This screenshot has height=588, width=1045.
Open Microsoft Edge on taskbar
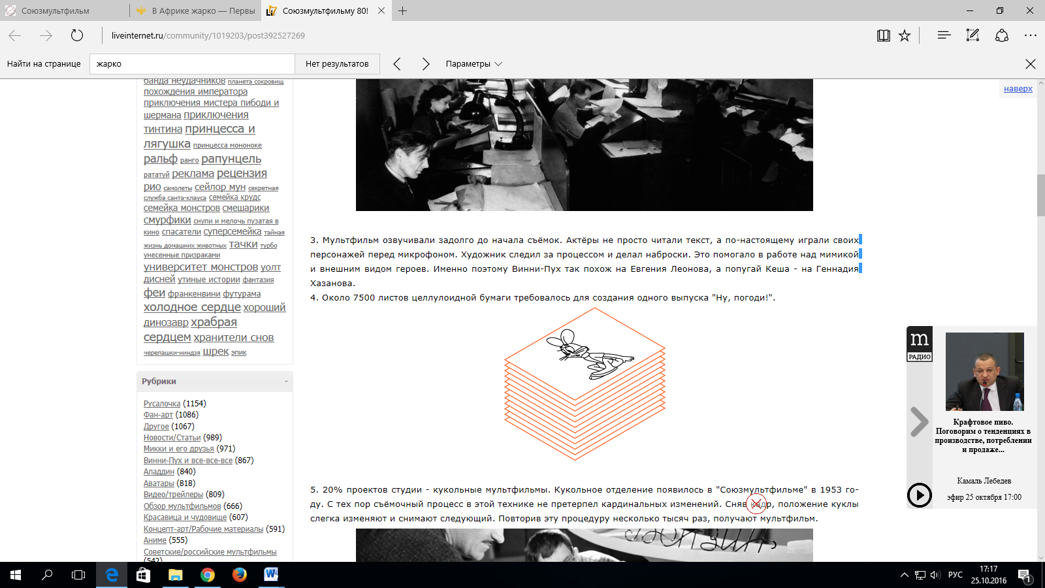coord(112,575)
